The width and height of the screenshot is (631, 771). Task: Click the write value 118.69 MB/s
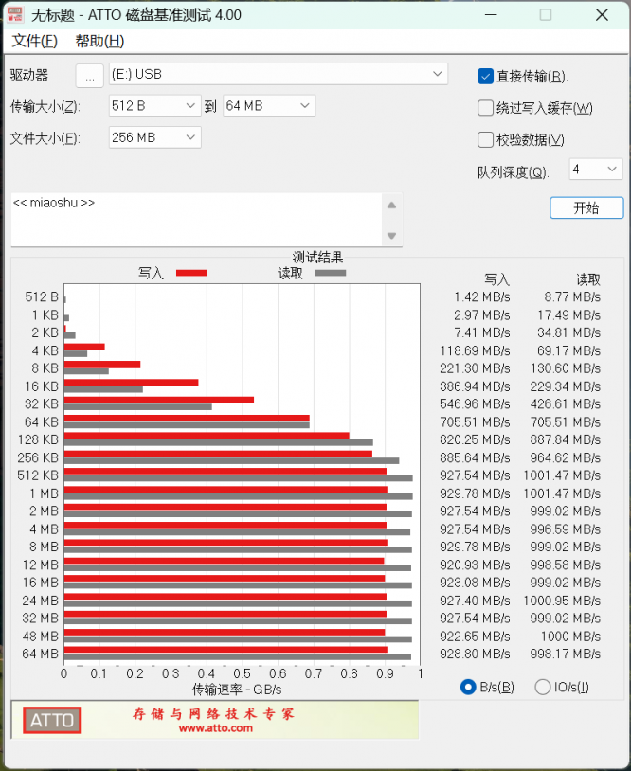click(x=475, y=350)
